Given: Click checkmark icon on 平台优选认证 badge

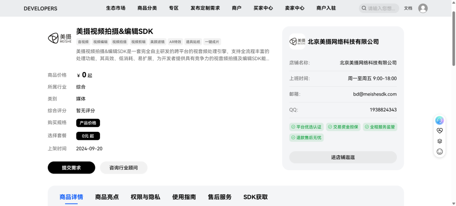Looking at the screenshot, I should pos(293,127).
